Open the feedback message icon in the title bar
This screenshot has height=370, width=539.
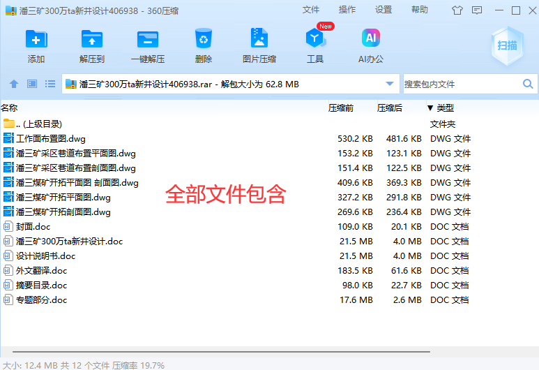477,10
